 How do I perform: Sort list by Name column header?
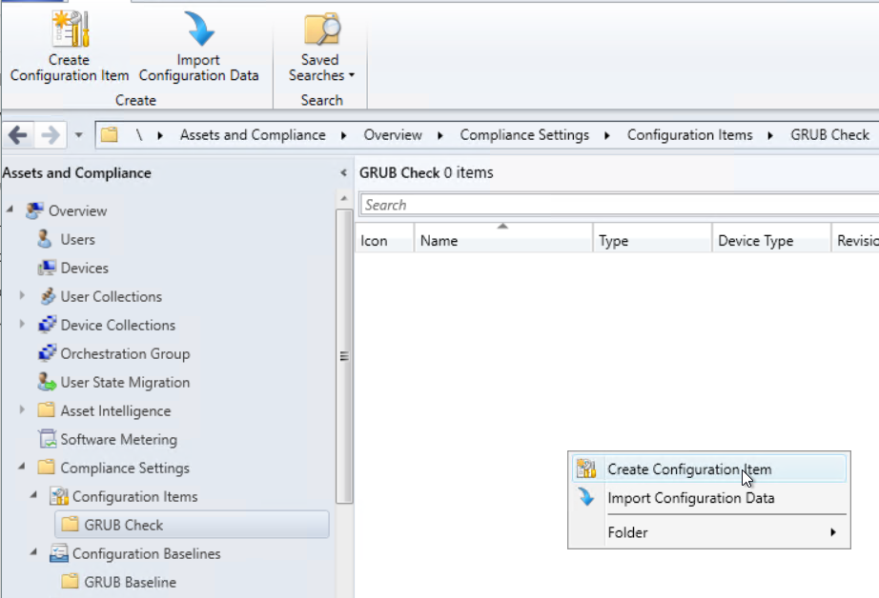(503, 240)
